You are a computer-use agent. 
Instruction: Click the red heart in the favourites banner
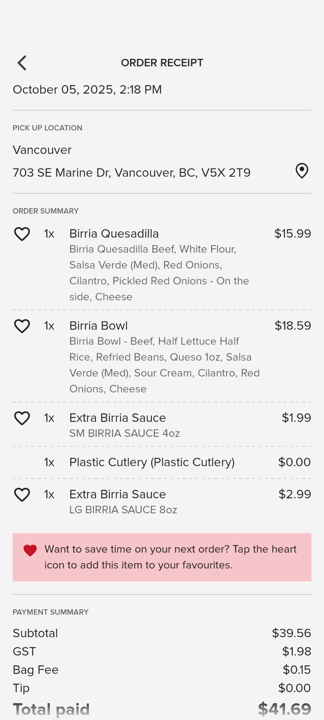(x=30, y=550)
